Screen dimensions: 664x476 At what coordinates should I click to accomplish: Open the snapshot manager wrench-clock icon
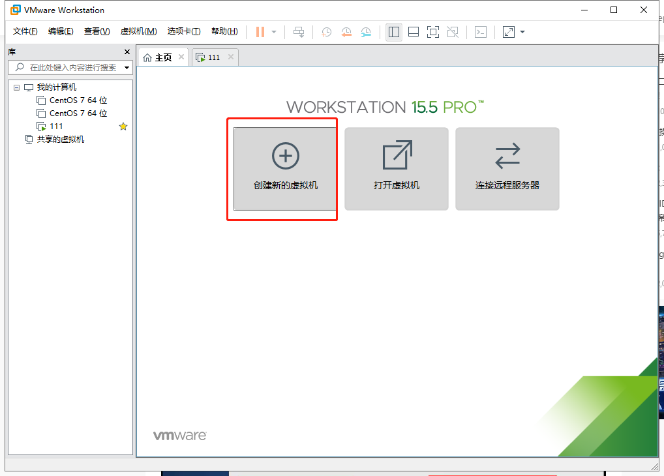(366, 32)
